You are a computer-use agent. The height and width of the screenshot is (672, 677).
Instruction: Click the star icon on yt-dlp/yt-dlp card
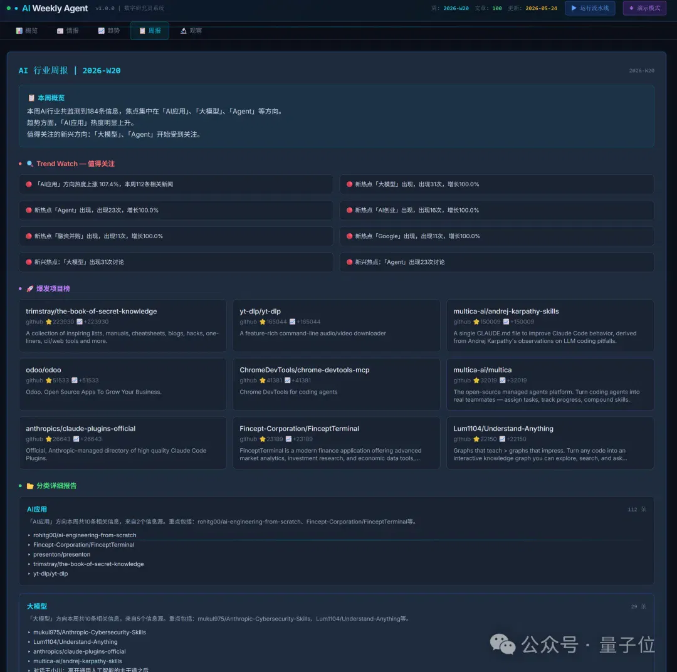pyautogui.click(x=263, y=322)
